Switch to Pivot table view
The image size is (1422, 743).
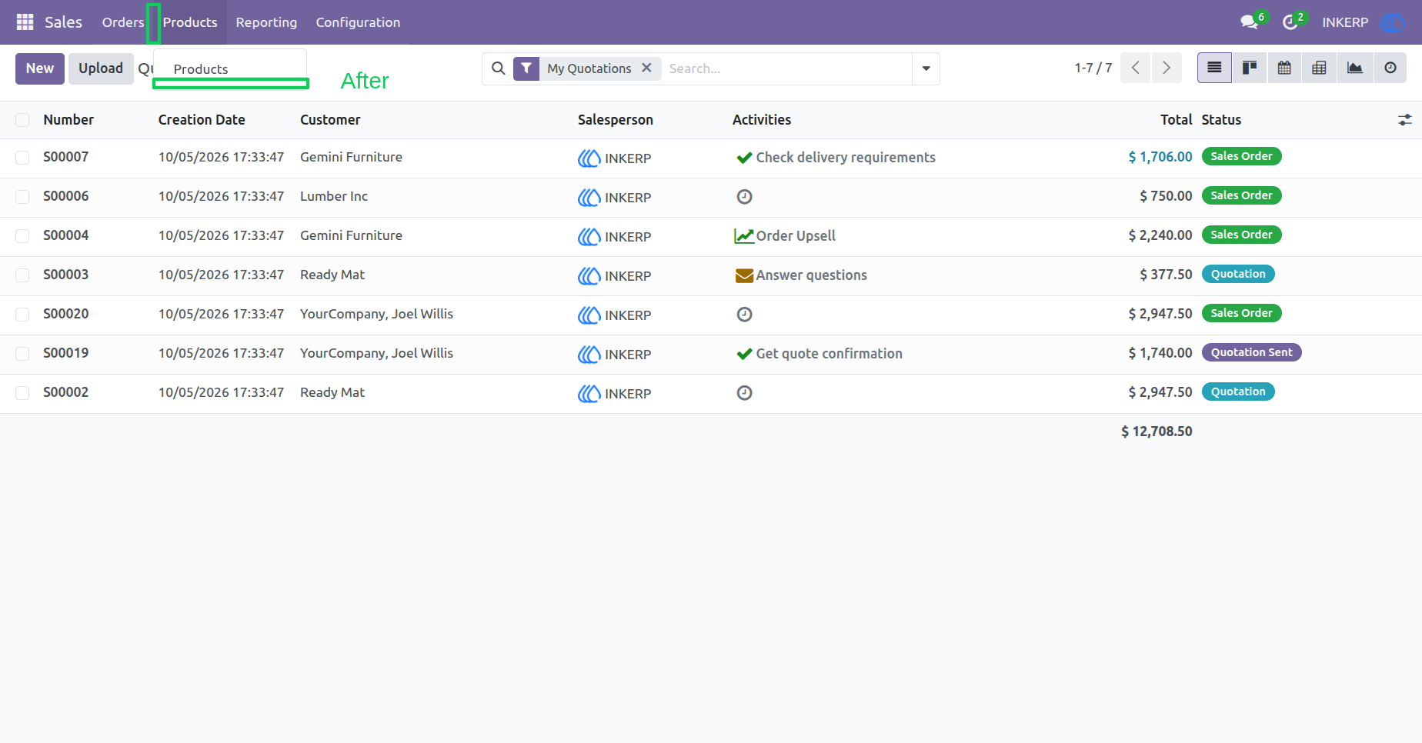[1319, 68]
